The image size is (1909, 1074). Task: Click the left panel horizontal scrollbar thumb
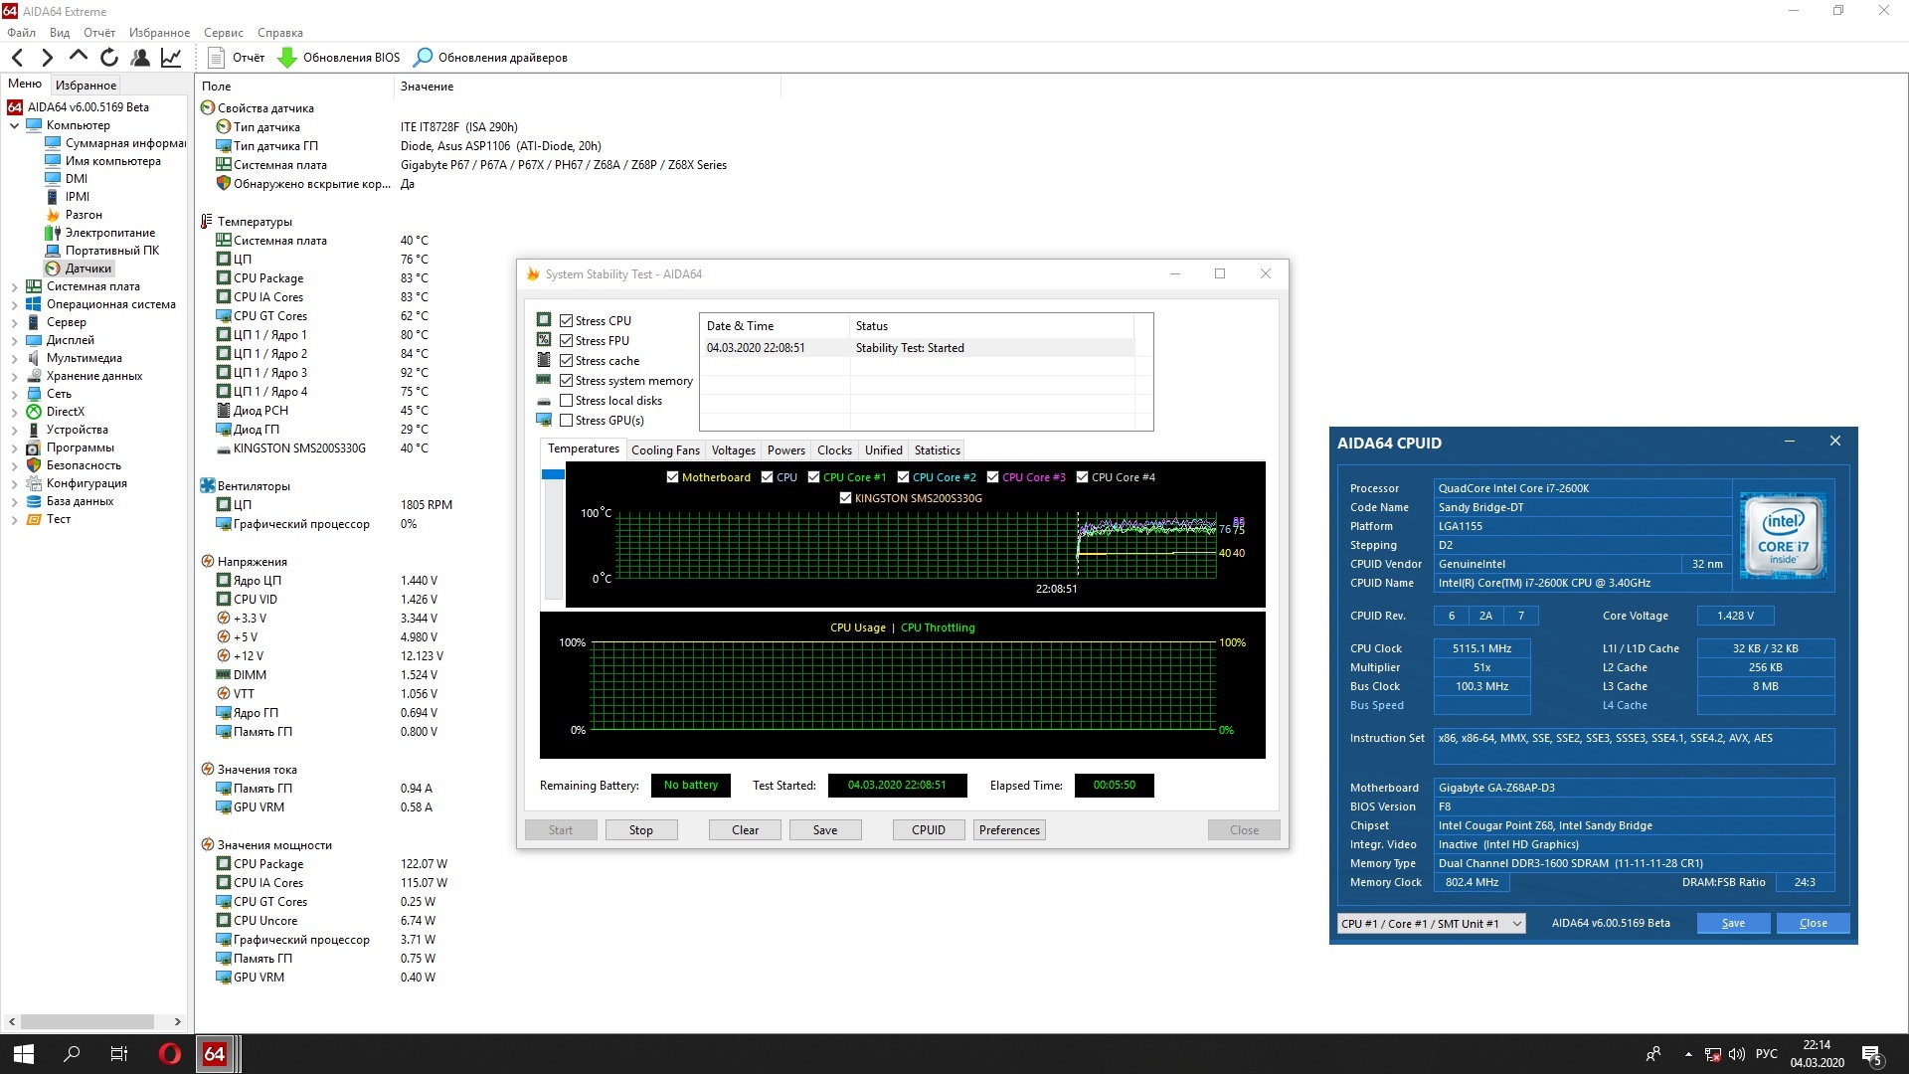click(87, 1021)
